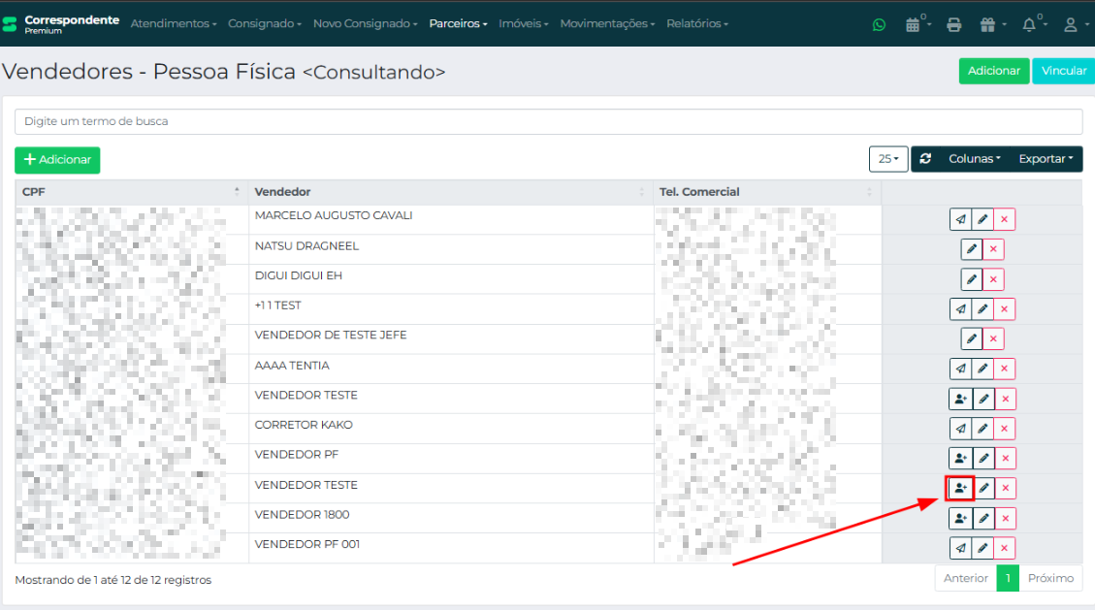Click the red X for VENDEDOR PF 001
Viewport: 1095px width, 610px height.
click(1005, 548)
